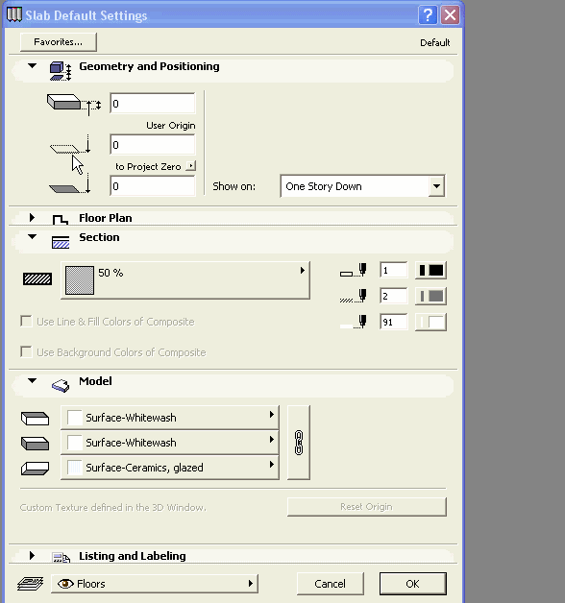The height and width of the screenshot is (603, 565).
Task: Open the Surface-Ceramics, glazed material menu
Action: (x=170, y=468)
